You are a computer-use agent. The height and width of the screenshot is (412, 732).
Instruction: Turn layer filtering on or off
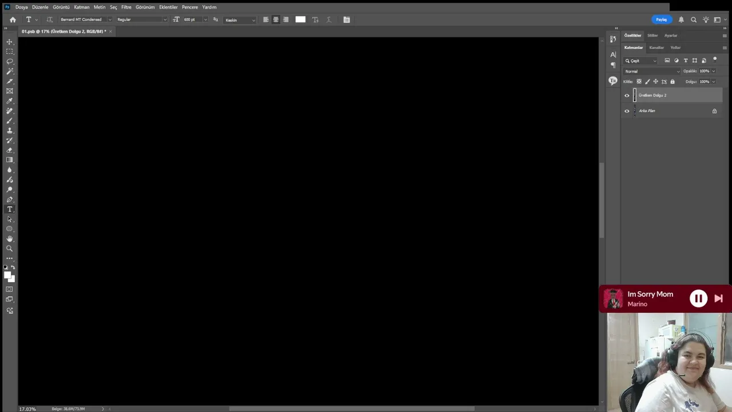[715, 60]
